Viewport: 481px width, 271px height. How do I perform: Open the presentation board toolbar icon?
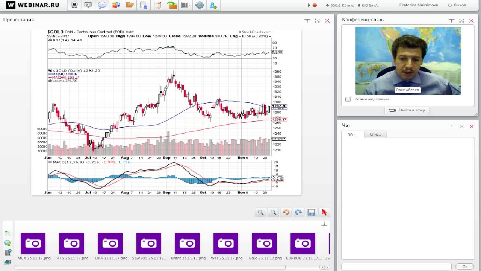click(x=88, y=5)
